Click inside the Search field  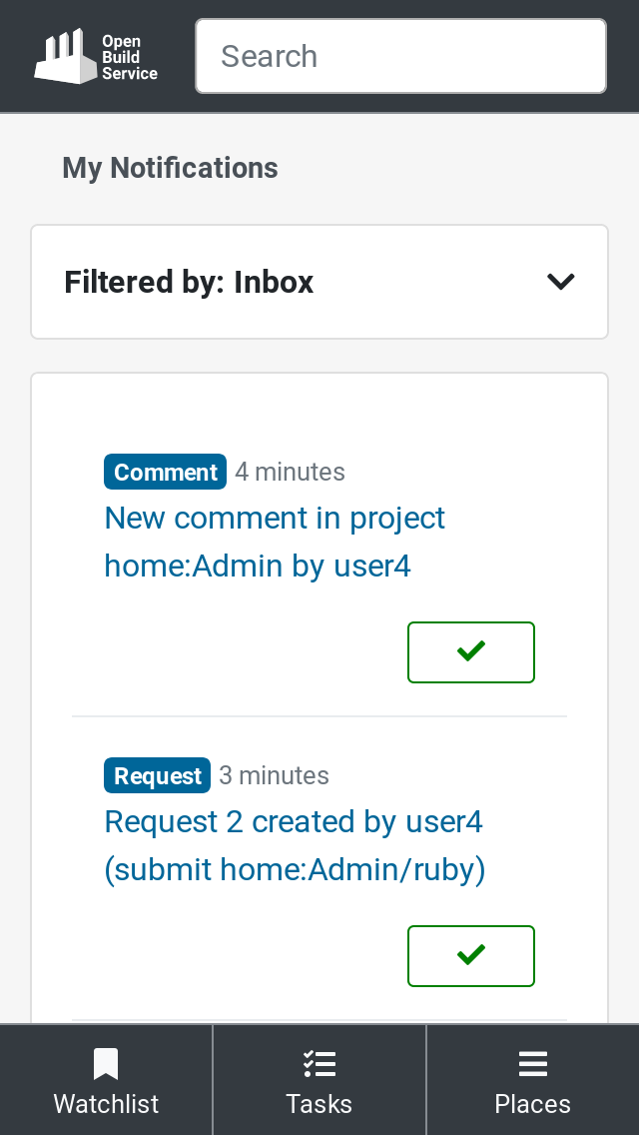point(399,56)
